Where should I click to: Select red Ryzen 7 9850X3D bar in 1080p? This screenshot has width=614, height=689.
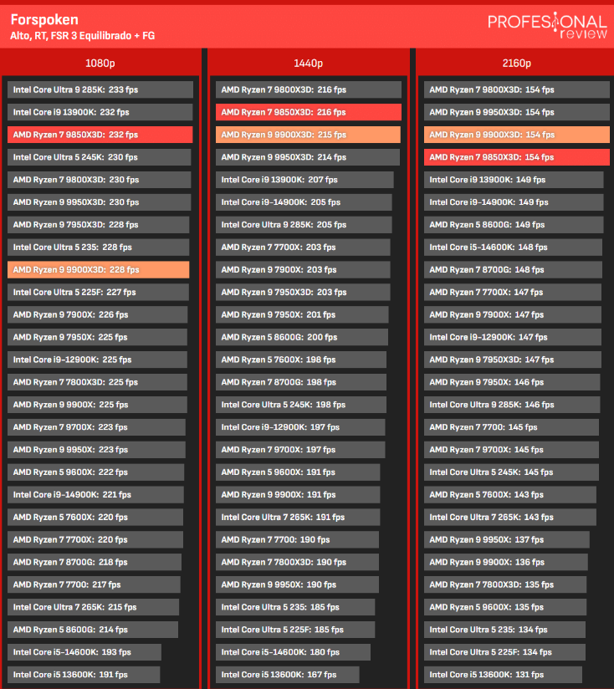click(x=100, y=135)
